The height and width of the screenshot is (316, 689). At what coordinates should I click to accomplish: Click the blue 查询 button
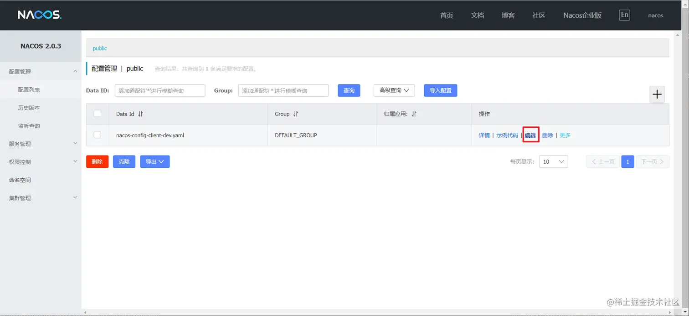[x=349, y=90]
